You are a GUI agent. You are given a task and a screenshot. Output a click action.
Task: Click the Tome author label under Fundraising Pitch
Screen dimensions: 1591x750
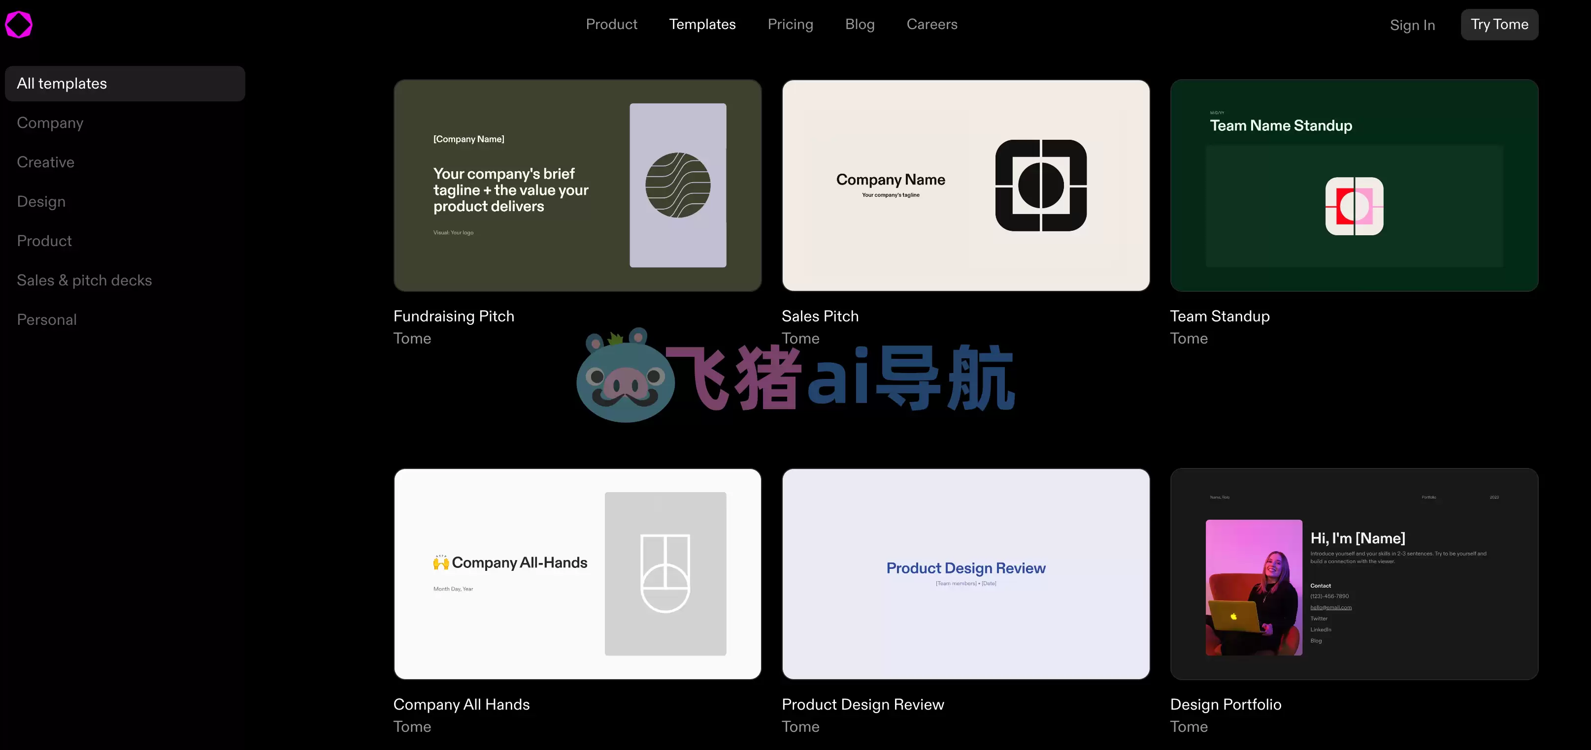coord(412,338)
